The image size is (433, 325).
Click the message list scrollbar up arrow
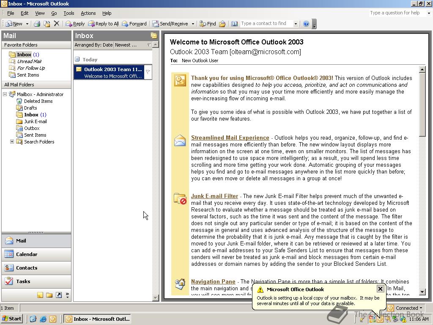[x=156, y=44]
